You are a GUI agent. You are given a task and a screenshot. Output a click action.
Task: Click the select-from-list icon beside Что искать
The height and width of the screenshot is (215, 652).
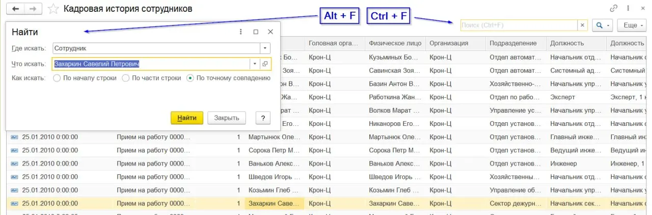265,64
